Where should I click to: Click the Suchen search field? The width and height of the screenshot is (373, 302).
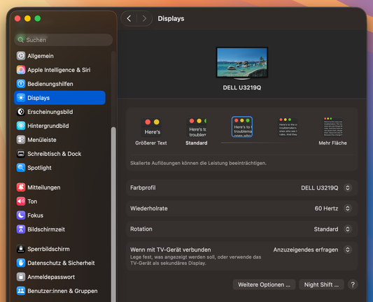[x=63, y=40]
